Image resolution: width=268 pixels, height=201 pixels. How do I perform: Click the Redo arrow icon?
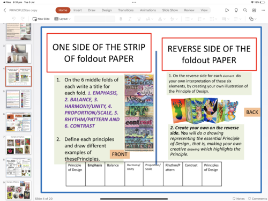pos(23,19)
